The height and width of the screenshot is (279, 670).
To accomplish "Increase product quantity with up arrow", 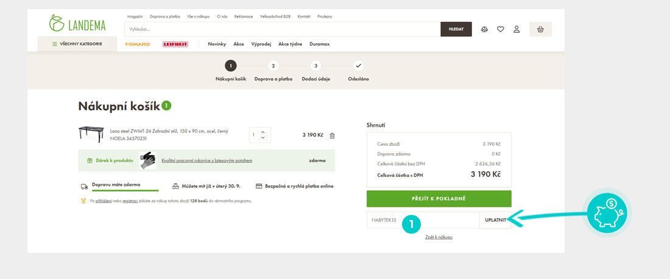I will (263, 132).
